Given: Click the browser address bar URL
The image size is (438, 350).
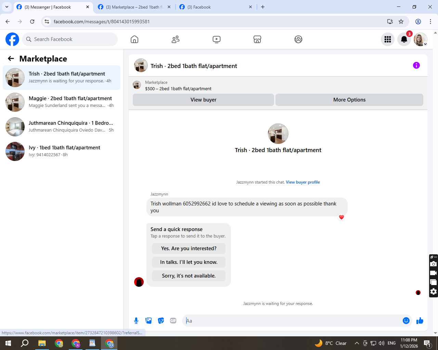Looking at the screenshot, I should pyautogui.click(x=102, y=22).
